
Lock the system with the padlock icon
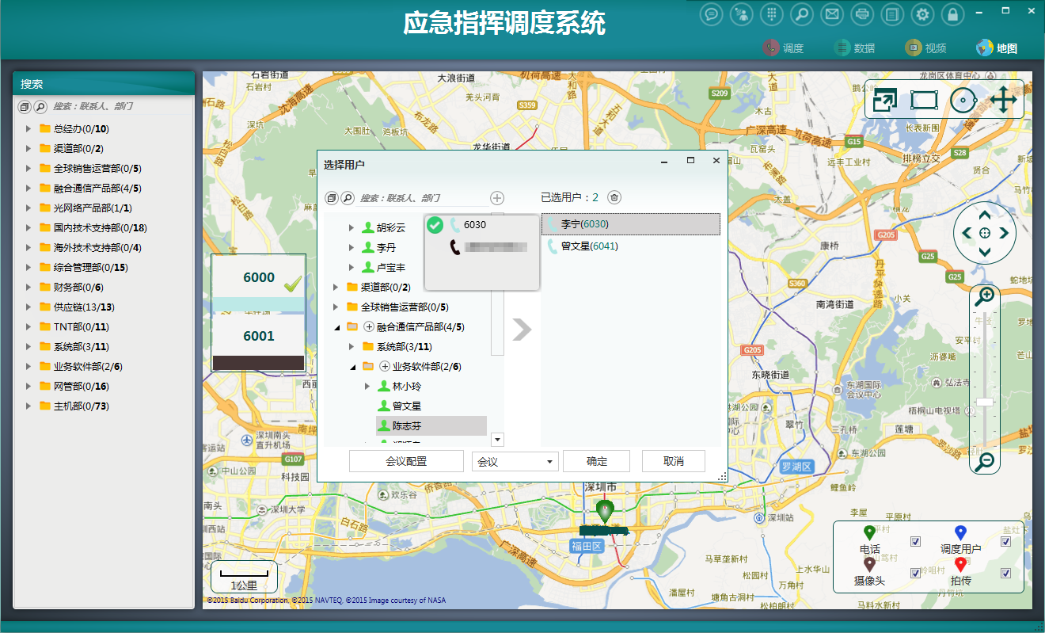pos(953,14)
